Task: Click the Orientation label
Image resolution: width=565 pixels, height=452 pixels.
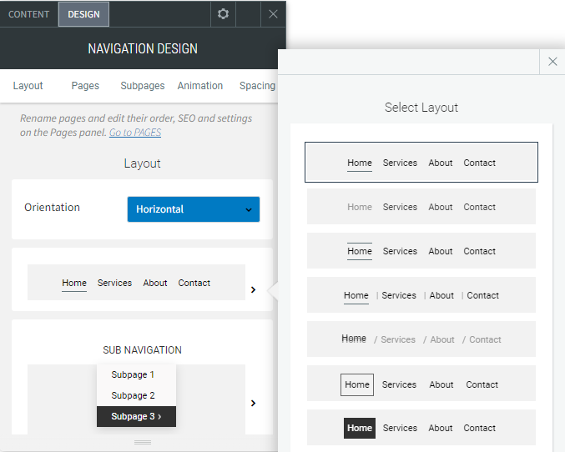Action: pos(52,208)
